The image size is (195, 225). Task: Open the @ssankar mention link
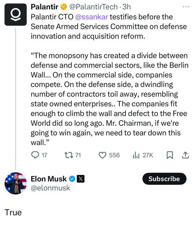[x=99, y=16]
